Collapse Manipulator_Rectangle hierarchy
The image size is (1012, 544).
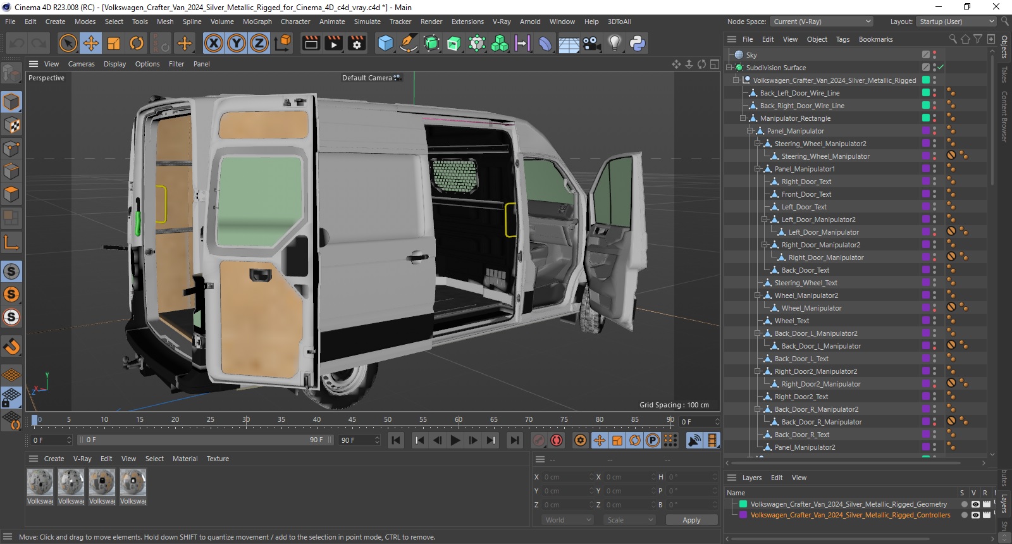[x=743, y=118]
